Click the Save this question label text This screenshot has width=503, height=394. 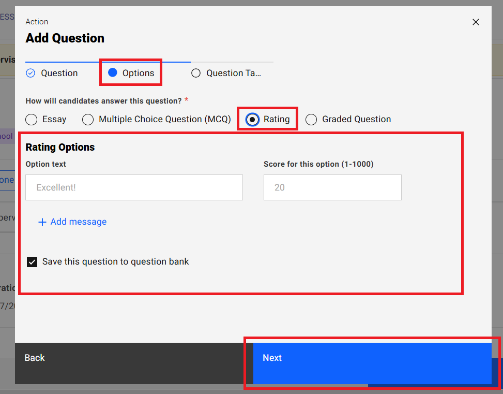coord(115,261)
